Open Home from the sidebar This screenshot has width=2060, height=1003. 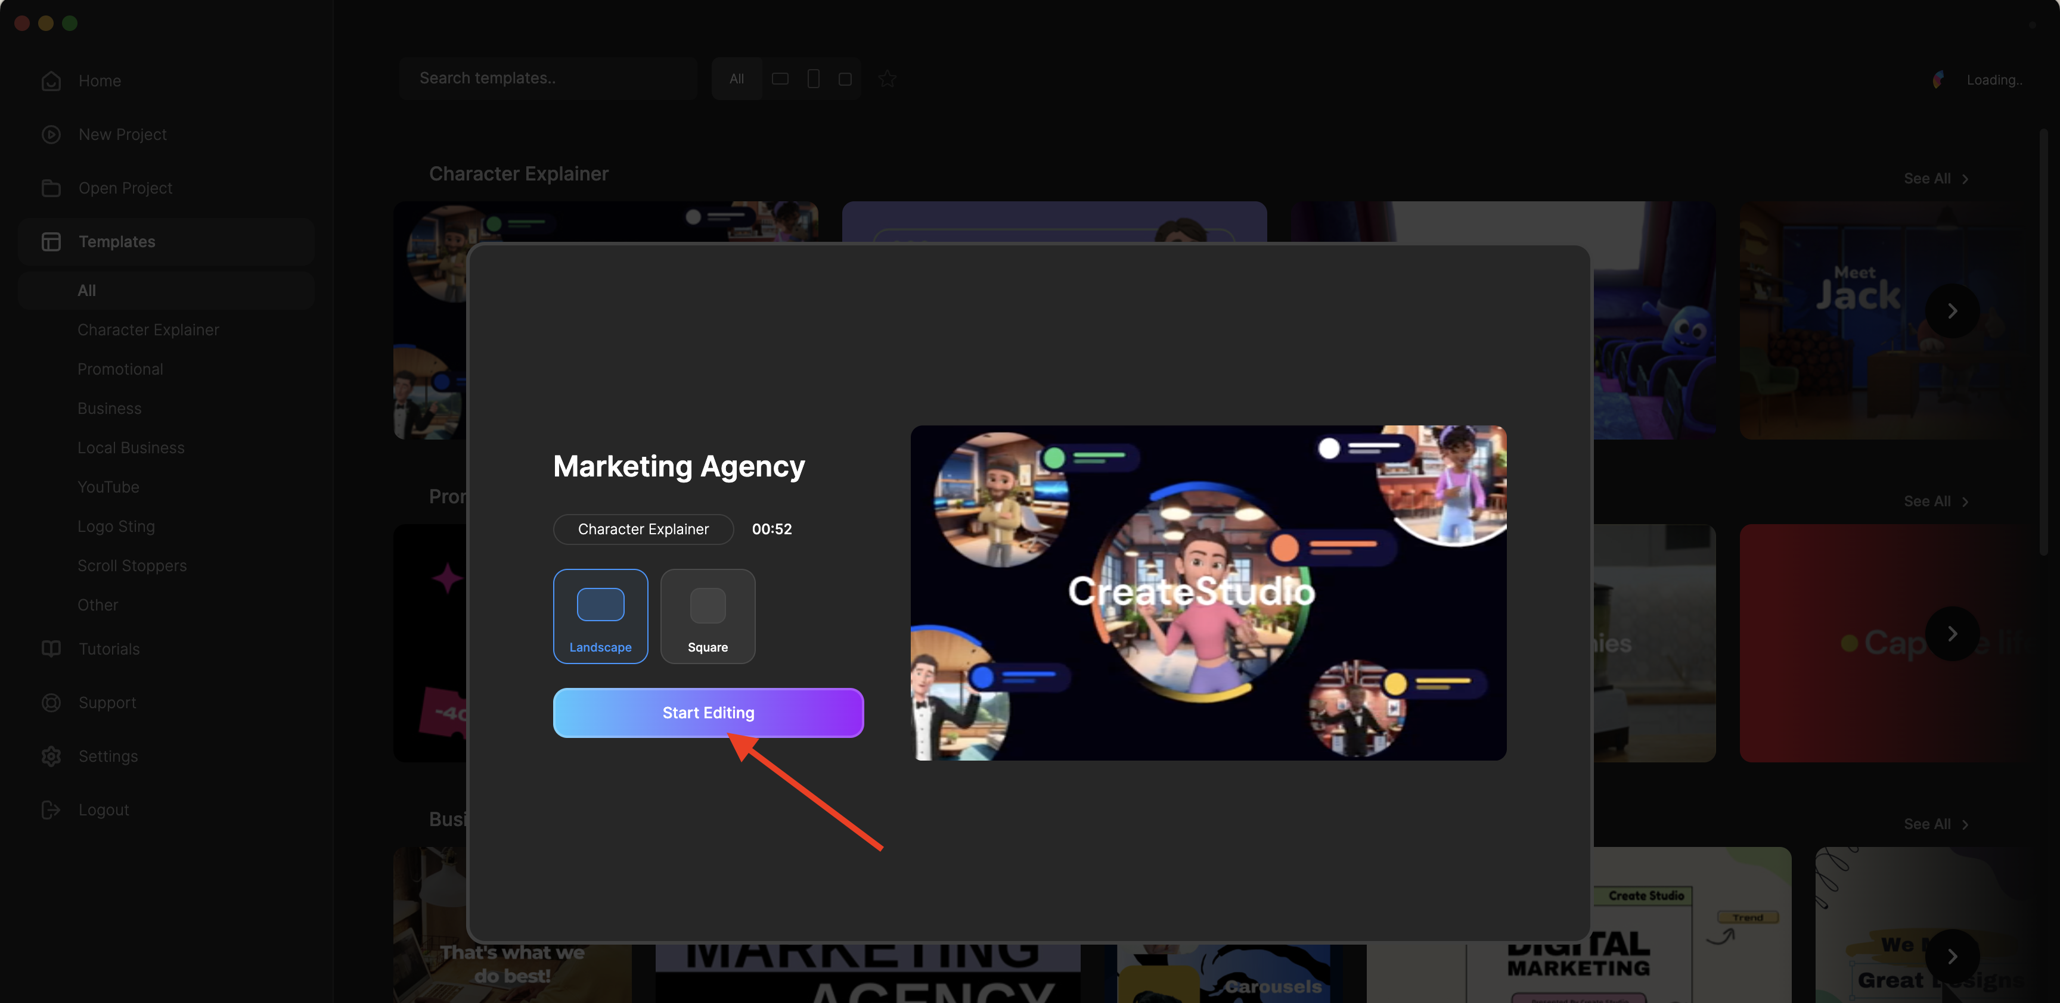tap(100, 81)
